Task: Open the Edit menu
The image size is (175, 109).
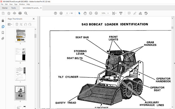Action: 6,4
